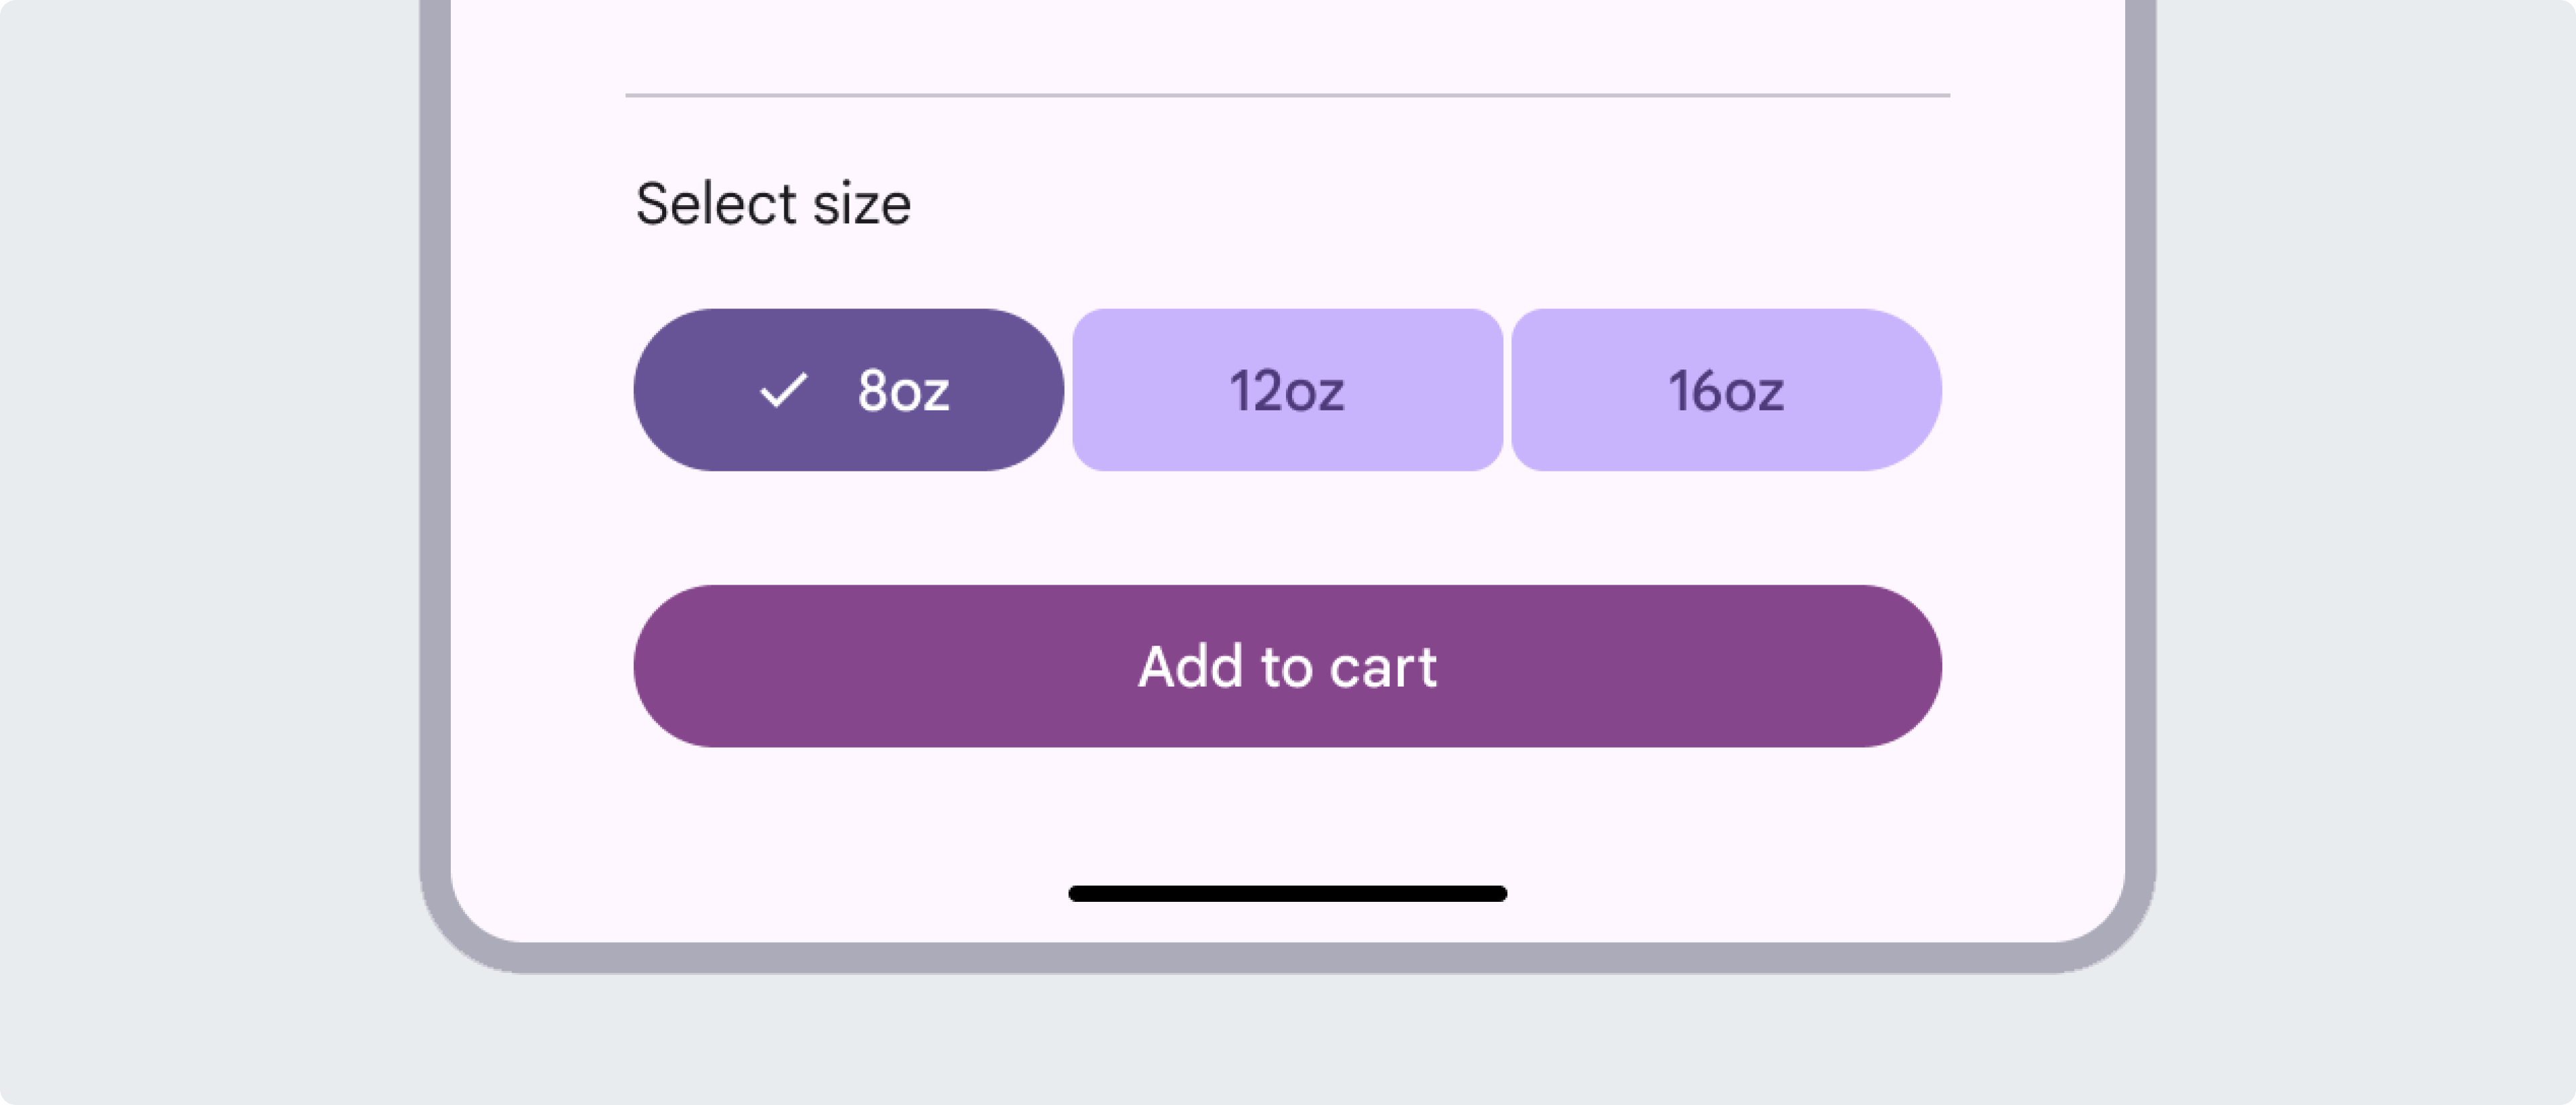Image resolution: width=2576 pixels, height=1105 pixels.
Task: Click the '12oz' text label
Action: 1287,391
